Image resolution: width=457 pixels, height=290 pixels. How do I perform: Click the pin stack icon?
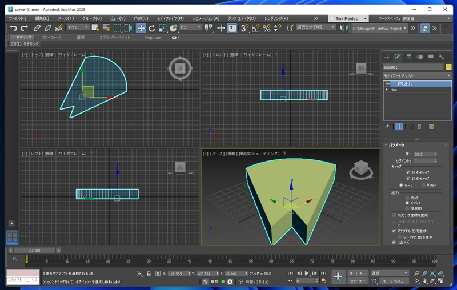coord(387,126)
